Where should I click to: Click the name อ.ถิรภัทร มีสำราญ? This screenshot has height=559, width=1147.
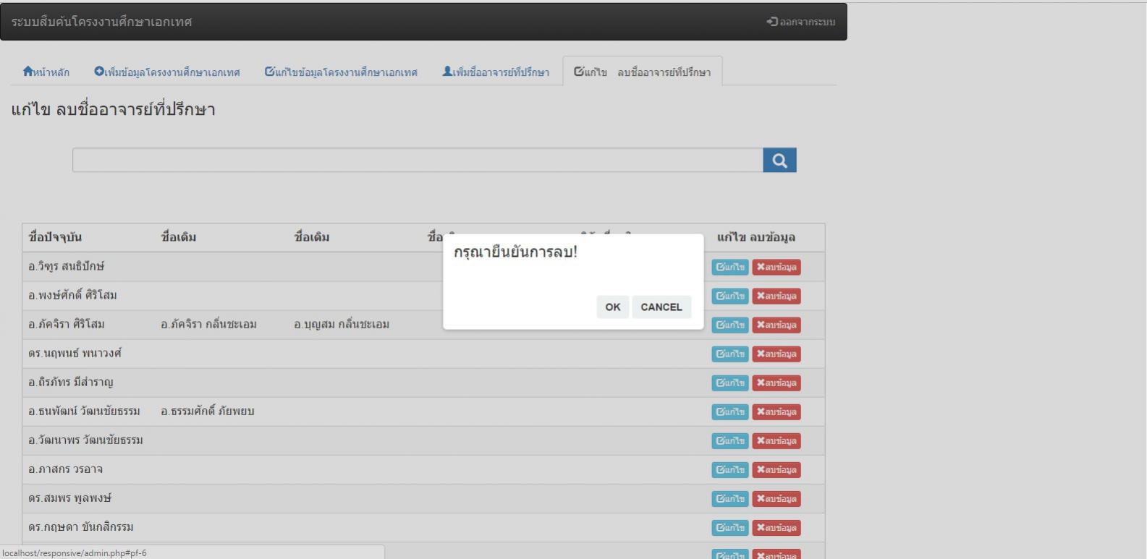point(71,382)
